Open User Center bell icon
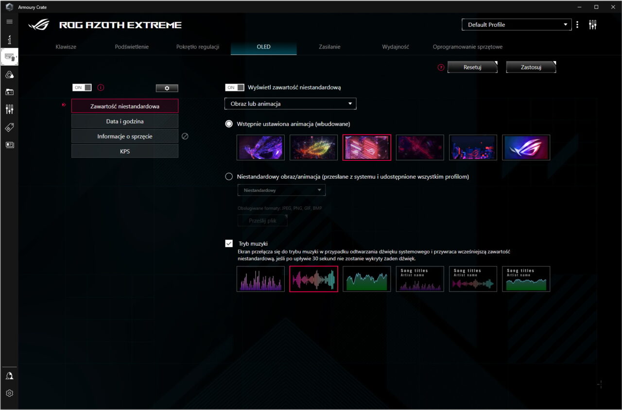Viewport: 622px width, 410px height. click(x=9, y=376)
